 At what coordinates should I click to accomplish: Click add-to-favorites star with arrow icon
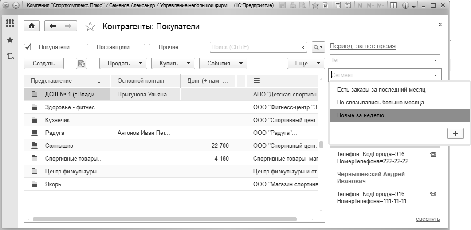[315, 5]
